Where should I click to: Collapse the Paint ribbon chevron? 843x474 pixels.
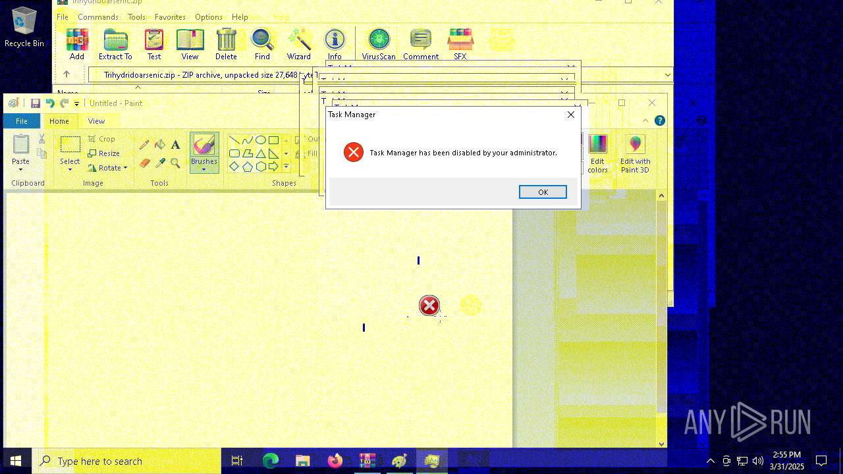click(x=645, y=120)
